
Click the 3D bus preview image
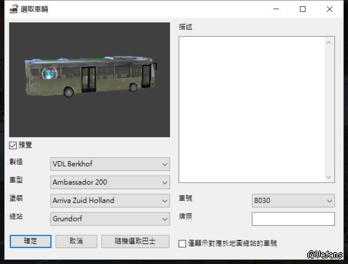[89, 79]
